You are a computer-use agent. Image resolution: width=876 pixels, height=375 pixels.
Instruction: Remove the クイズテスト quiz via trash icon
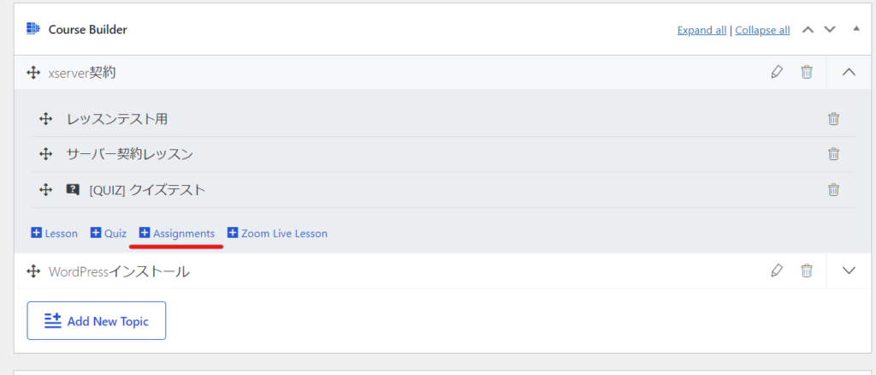833,190
